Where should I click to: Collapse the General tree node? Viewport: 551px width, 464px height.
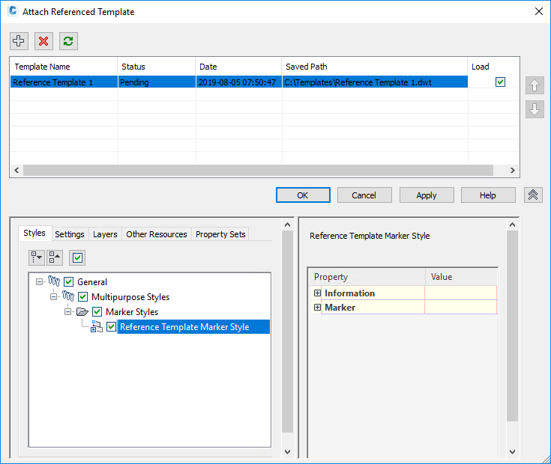39,281
